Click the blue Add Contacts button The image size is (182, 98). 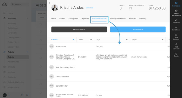point(138,30)
